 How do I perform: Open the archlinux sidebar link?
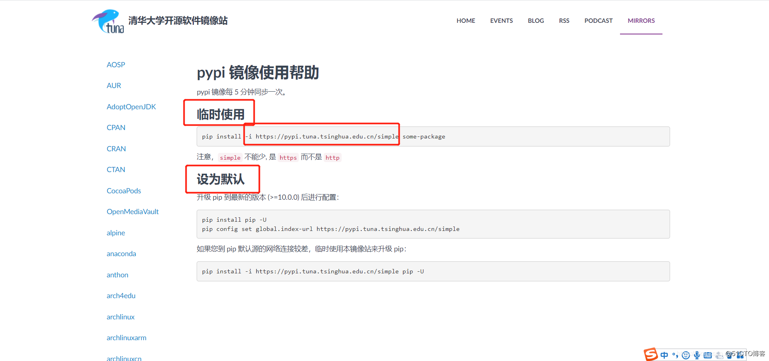tap(121, 317)
